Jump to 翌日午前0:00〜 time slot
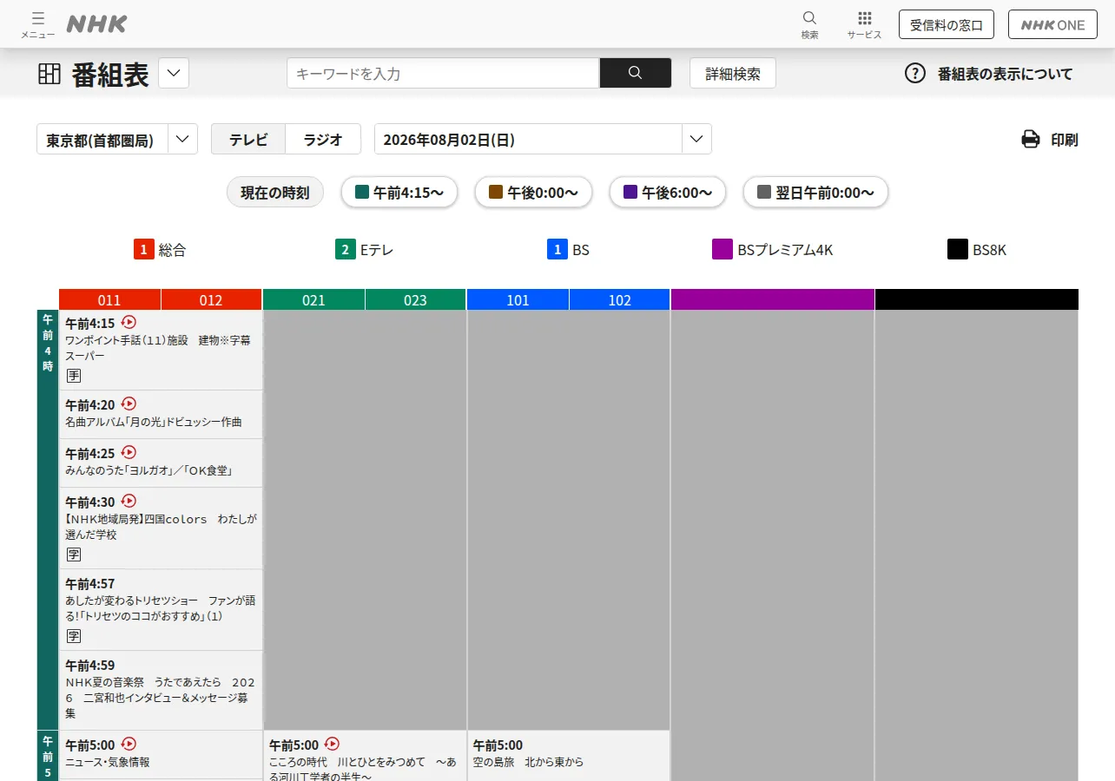The height and width of the screenshot is (781, 1115). 815,193
